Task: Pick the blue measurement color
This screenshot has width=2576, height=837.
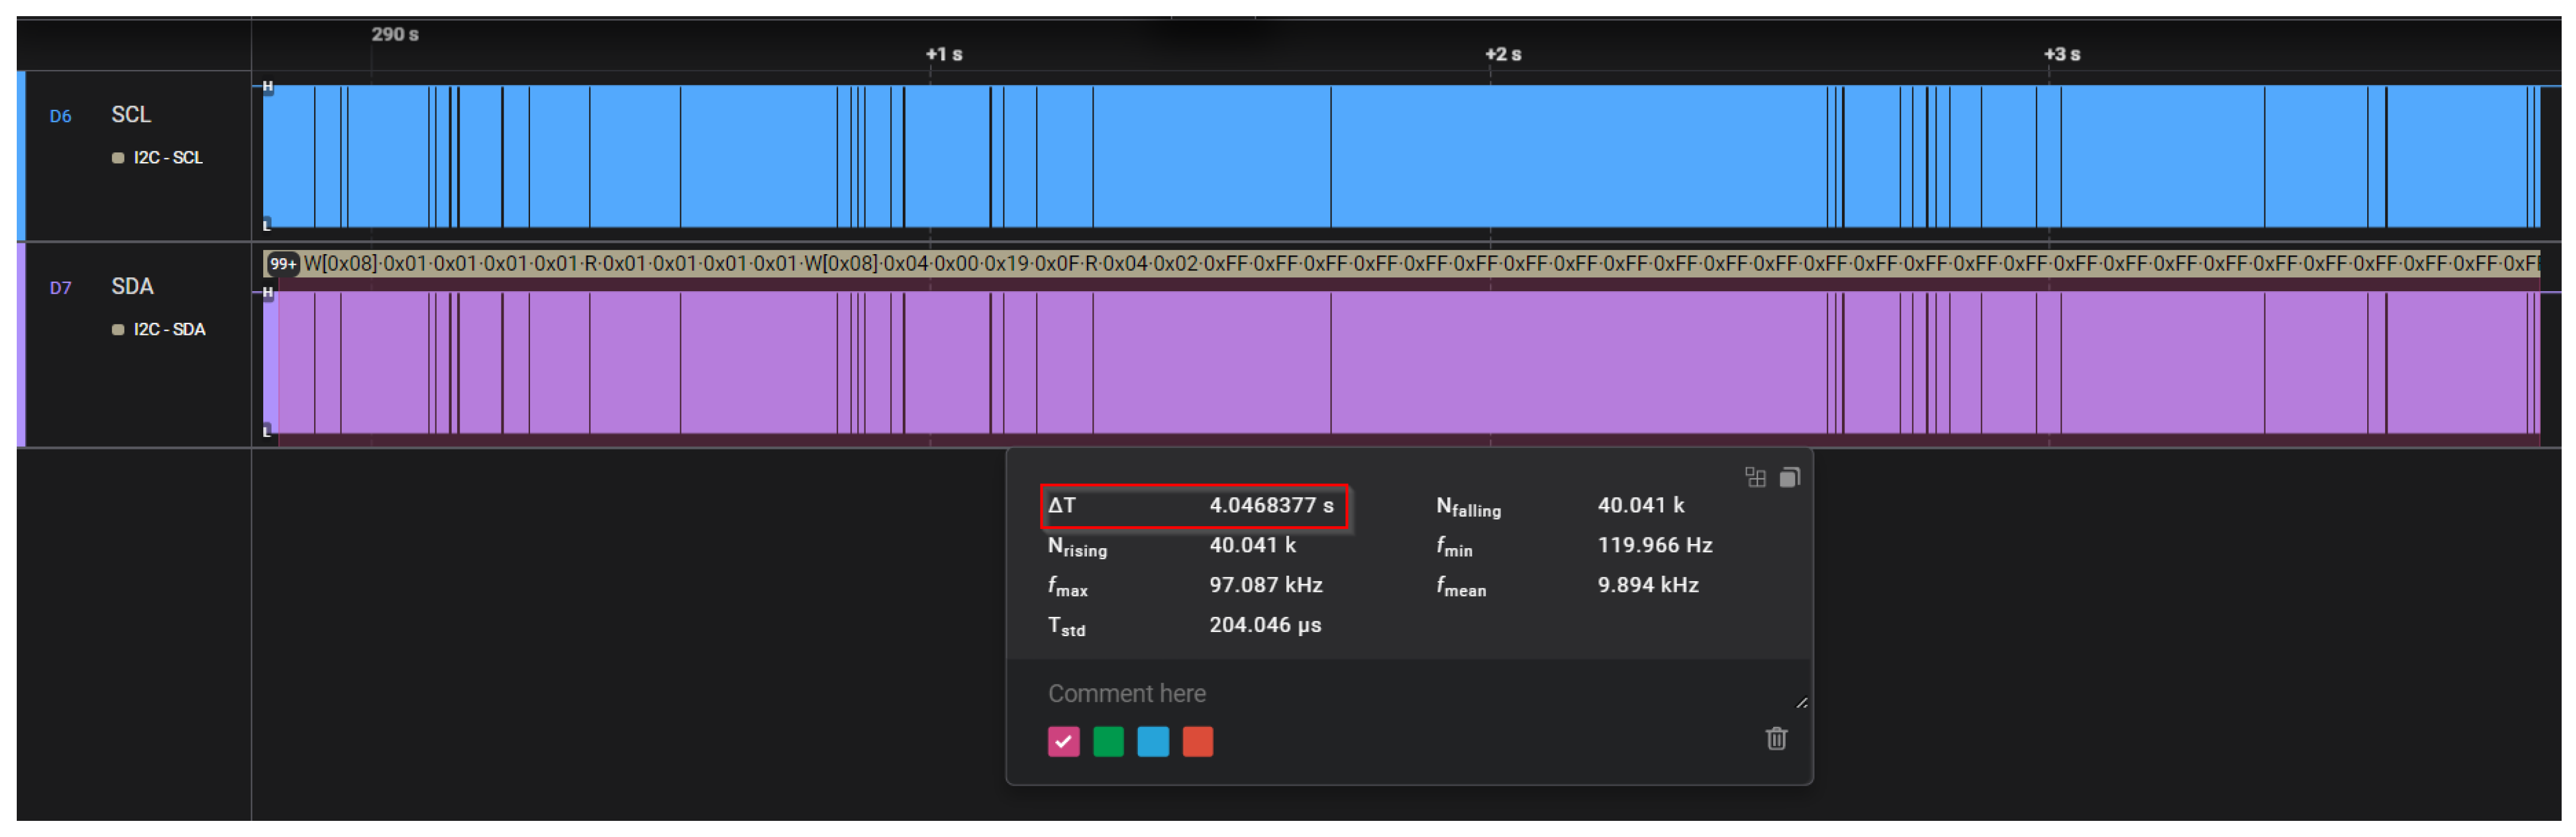Action: click(1153, 742)
